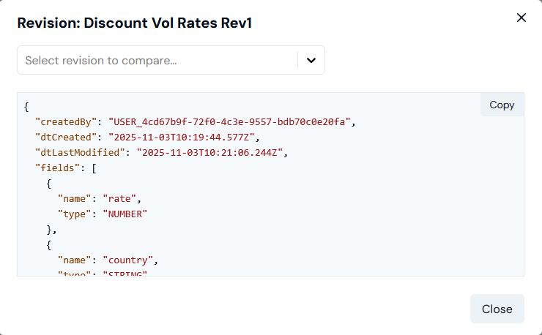Click the "fields" key in the JSON

56,167
